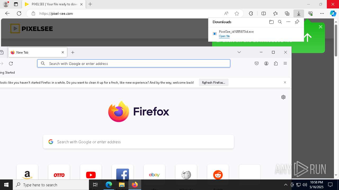Close the Firefox New Tab tab

coord(63,52)
